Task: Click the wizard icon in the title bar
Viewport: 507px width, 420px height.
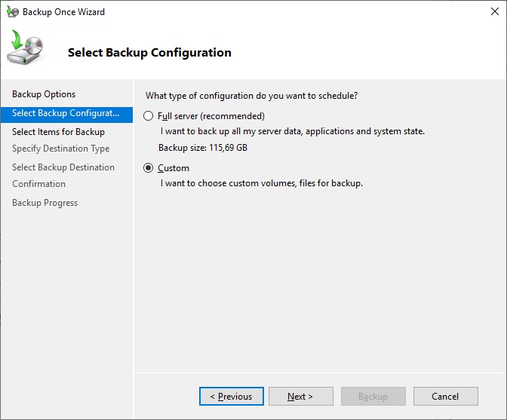Action: click(11, 12)
